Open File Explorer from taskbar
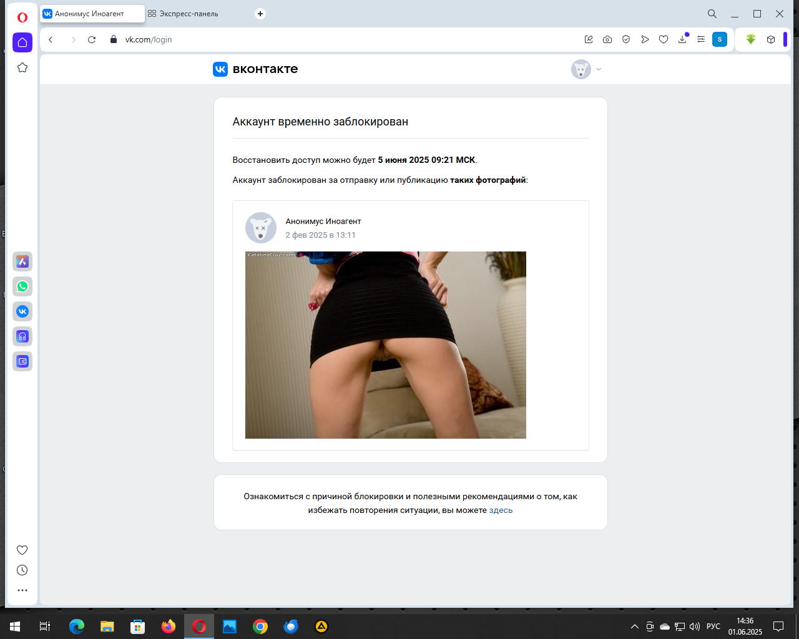This screenshot has height=639, width=799. [107, 627]
